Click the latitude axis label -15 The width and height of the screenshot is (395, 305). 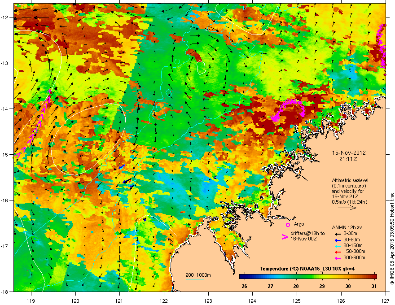click(4, 154)
